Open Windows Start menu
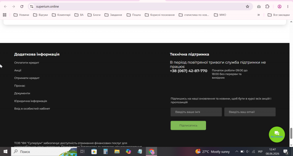Image resolution: width=293 pixels, height=156 pixels. tap(5, 151)
